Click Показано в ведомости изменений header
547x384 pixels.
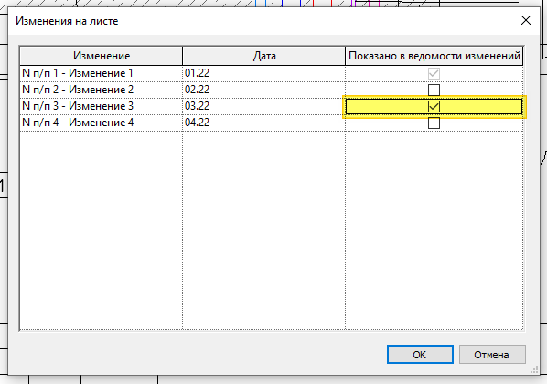tap(434, 56)
